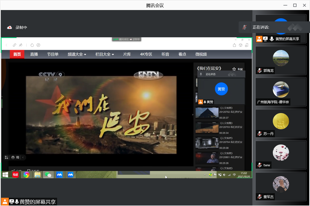Click muted mic icon on 郭海龙's tile
Screen dimensions: 310x206
pos(260,71)
